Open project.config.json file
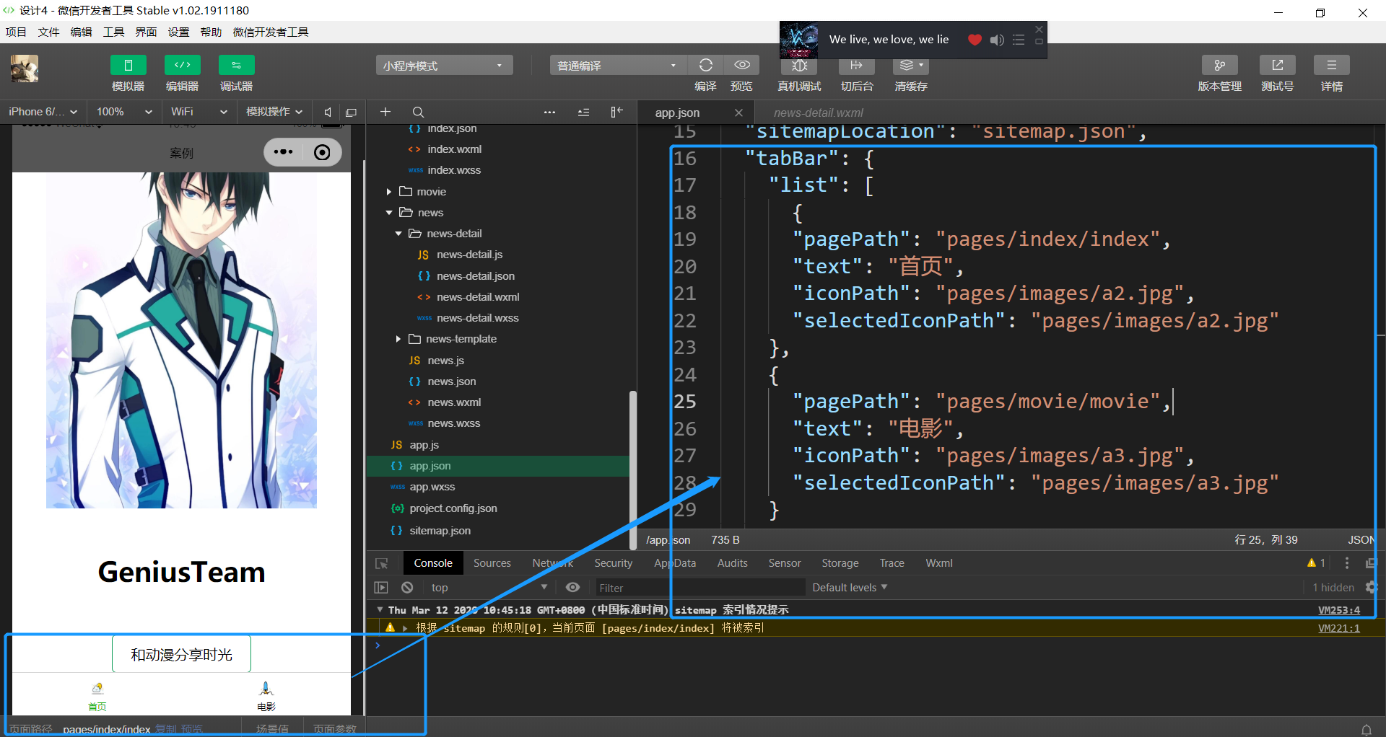Image resolution: width=1386 pixels, height=737 pixels. point(453,508)
